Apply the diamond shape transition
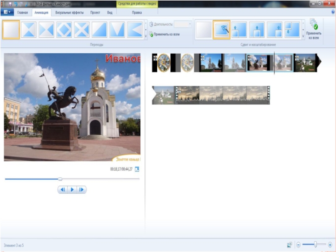The image size is (336, 252). click(64, 30)
